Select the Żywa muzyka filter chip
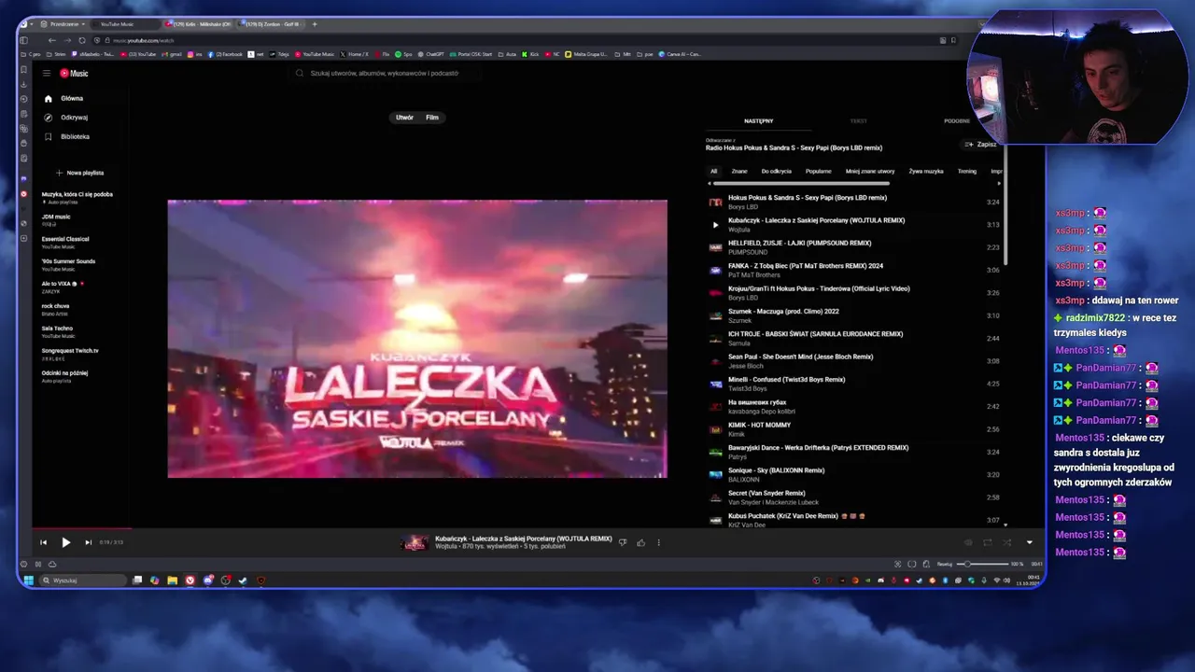The width and height of the screenshot is (1195, 672). click(926, 171)
